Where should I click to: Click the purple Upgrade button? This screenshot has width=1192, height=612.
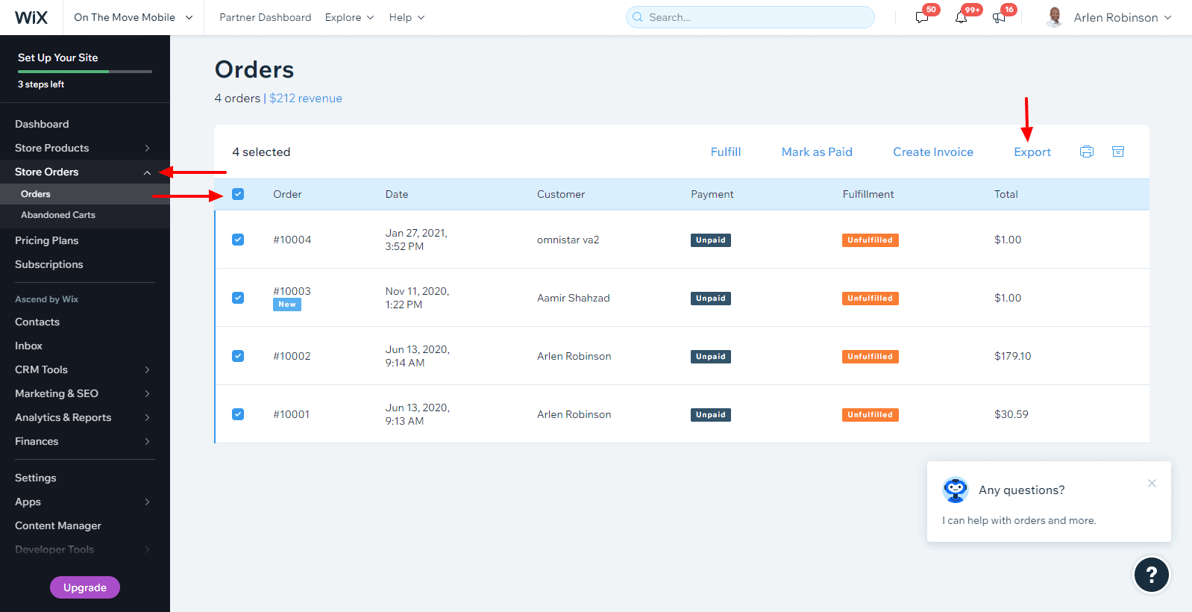85,587
